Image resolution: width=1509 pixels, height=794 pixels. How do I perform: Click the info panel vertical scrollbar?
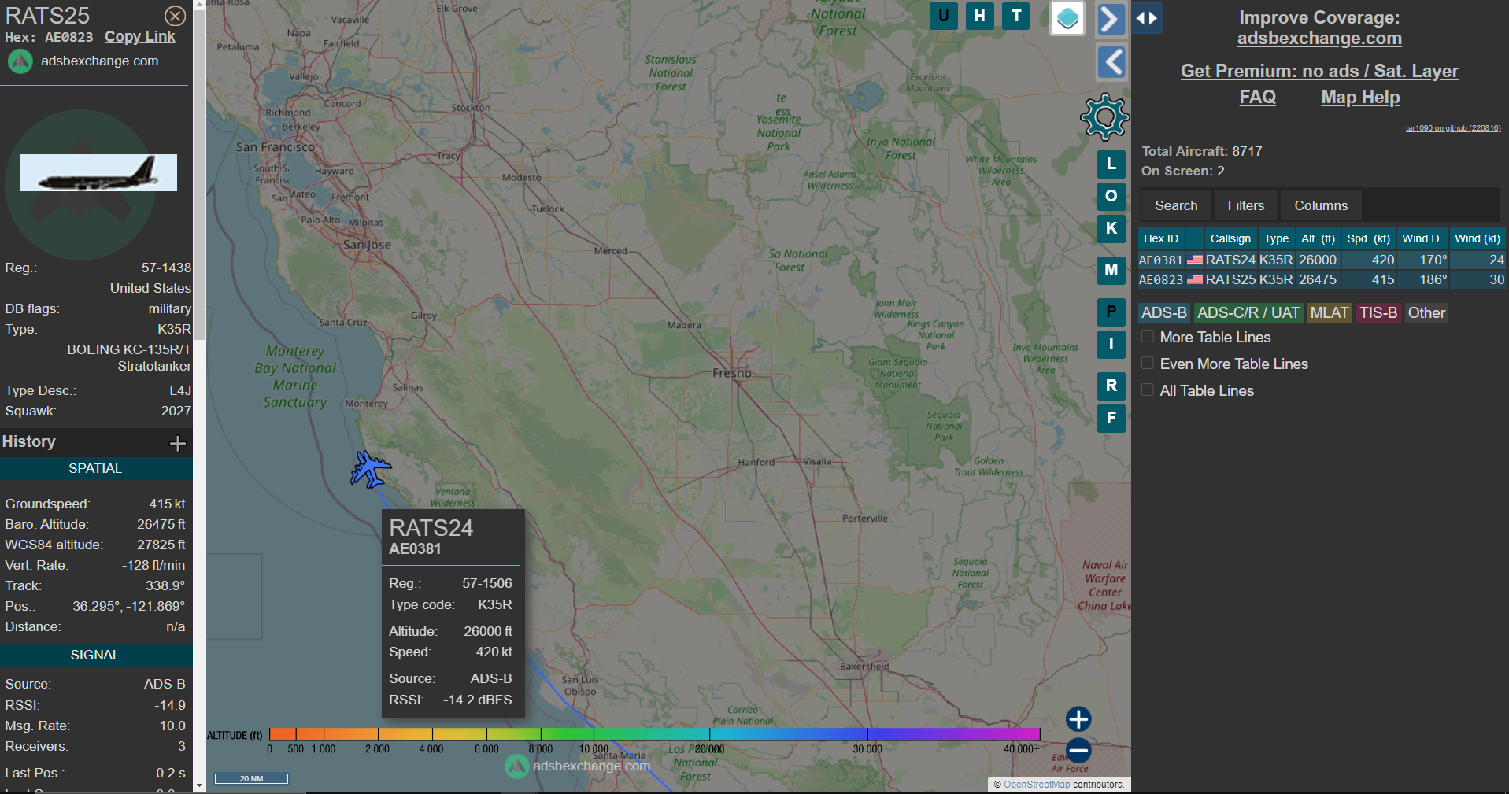click(199, 175)
